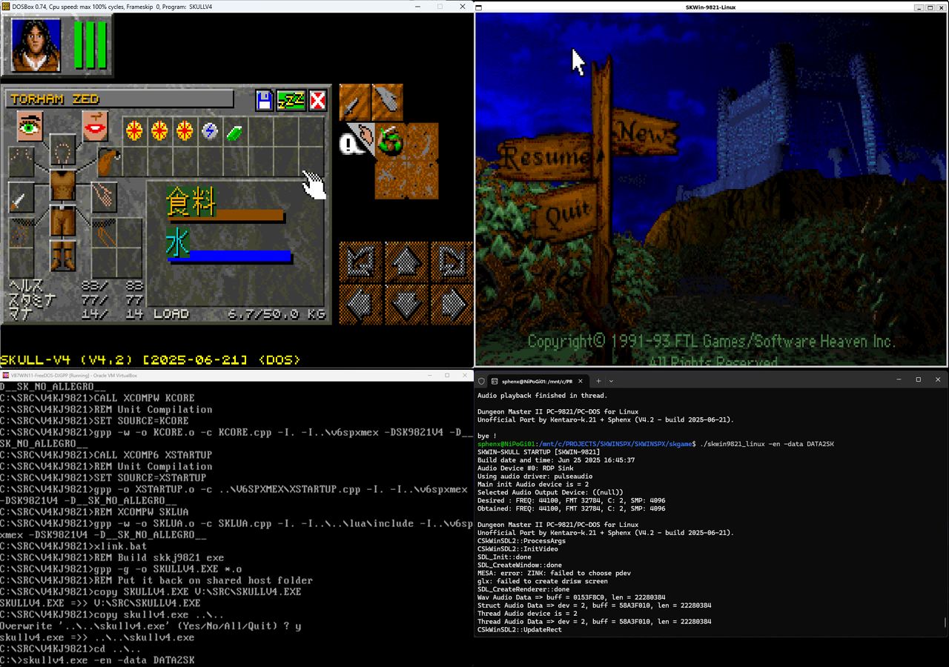Click the leather boots feet slot
Screen dimensions: 949x667
coord(62,256)
